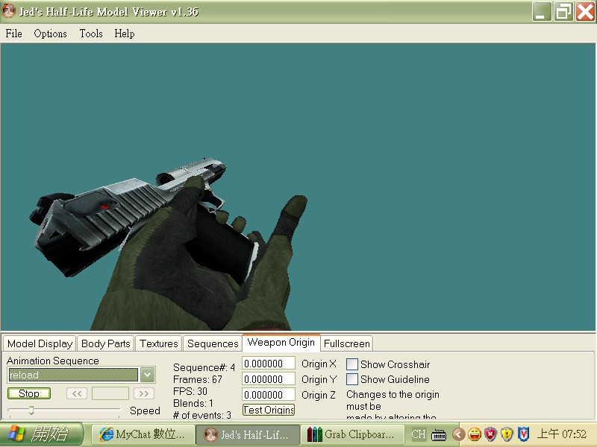Click Jed's Half-Life taskbar button
597x447 pixels.
[x=248, y=434]
